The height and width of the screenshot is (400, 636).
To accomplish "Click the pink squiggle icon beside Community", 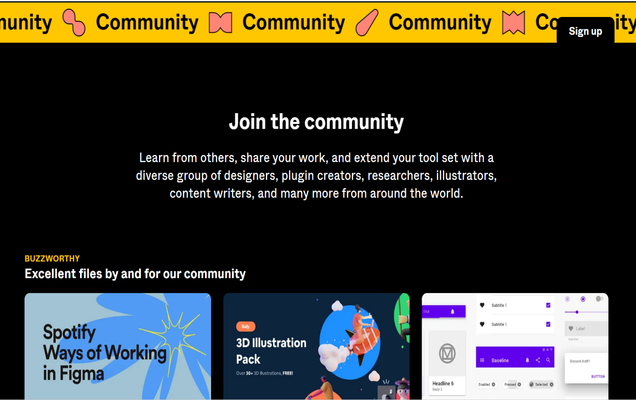I will tap(73, 22).
